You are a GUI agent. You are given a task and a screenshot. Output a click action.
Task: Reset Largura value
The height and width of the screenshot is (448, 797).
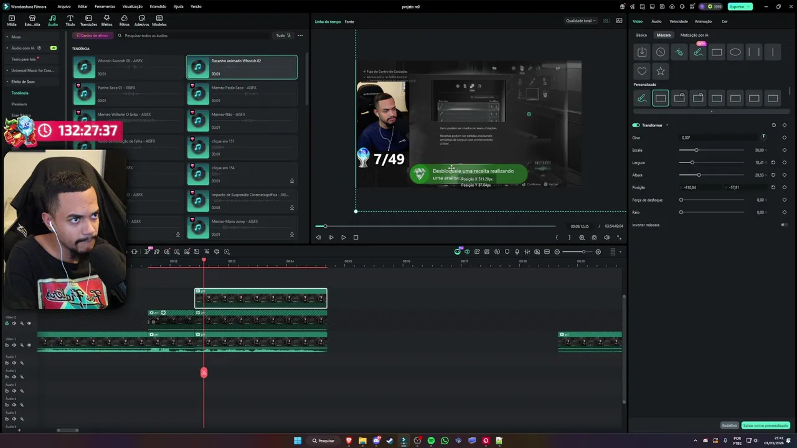[x=773, y=162]
